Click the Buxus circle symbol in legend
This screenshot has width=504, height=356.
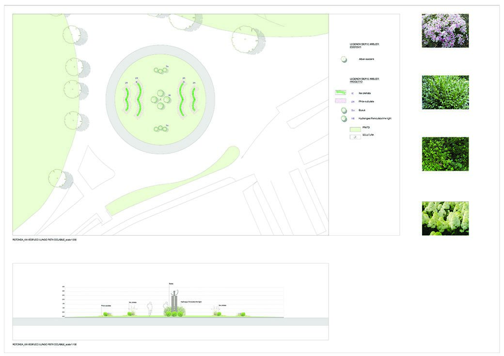coord(344,110)
